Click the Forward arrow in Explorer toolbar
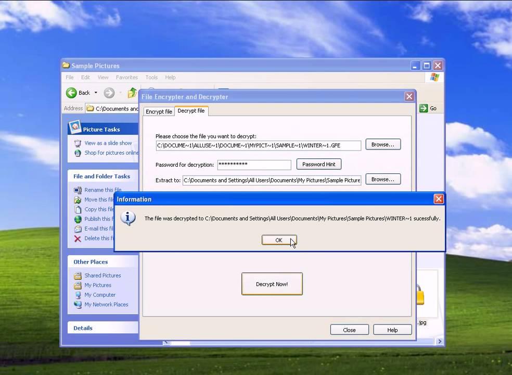The width and height of the screenshot is (512, 375). click(x=109, y=93)
